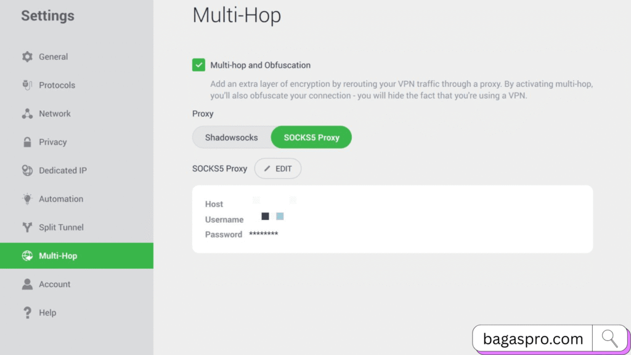Image resolution: width=631 pixels, height=355 pixels.
Task: Click the General gear icon
Action: coord(27,57)
